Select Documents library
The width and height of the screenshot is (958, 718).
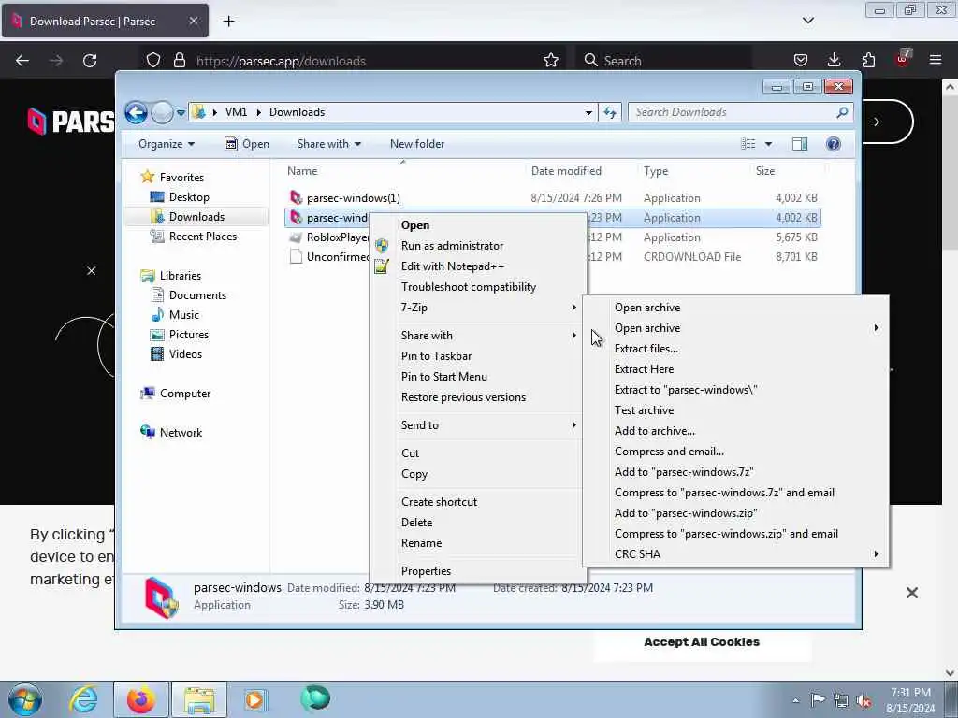[197, 294]
